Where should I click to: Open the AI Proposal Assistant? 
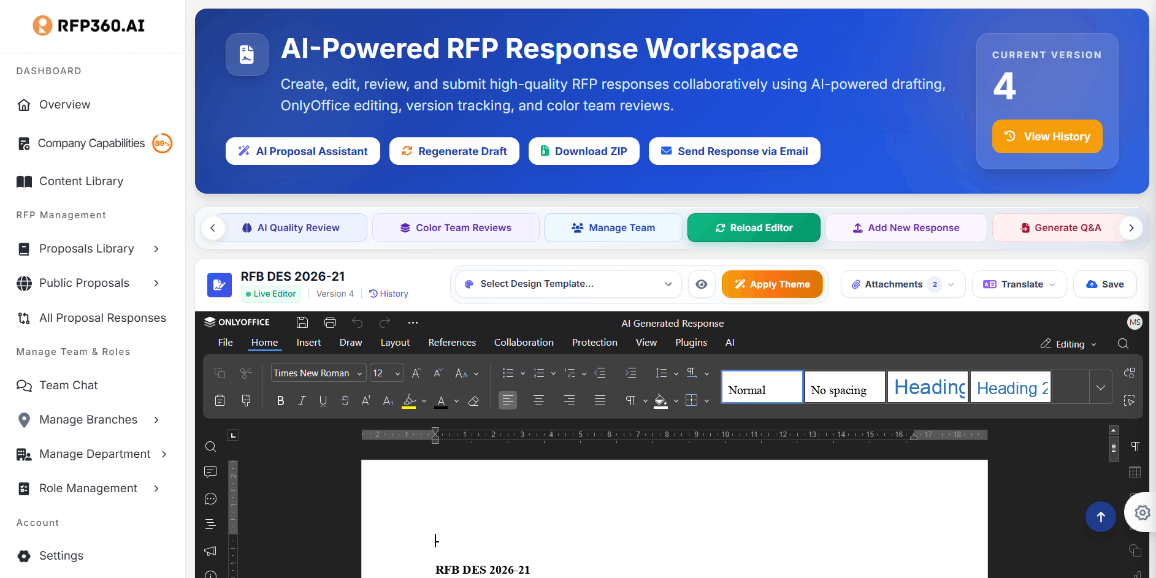coord(303,151)
